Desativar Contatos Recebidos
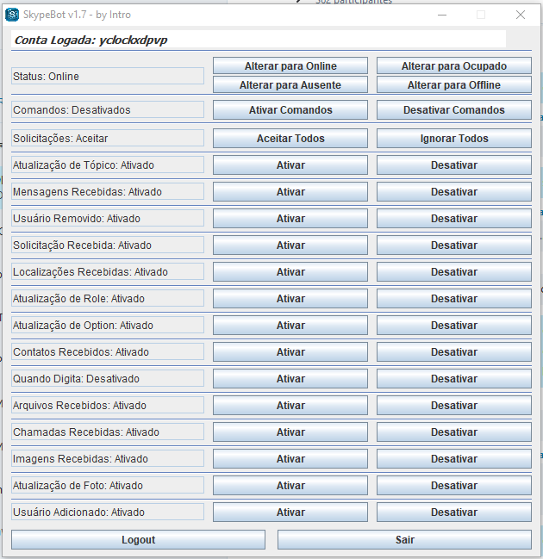 [454, 352]
